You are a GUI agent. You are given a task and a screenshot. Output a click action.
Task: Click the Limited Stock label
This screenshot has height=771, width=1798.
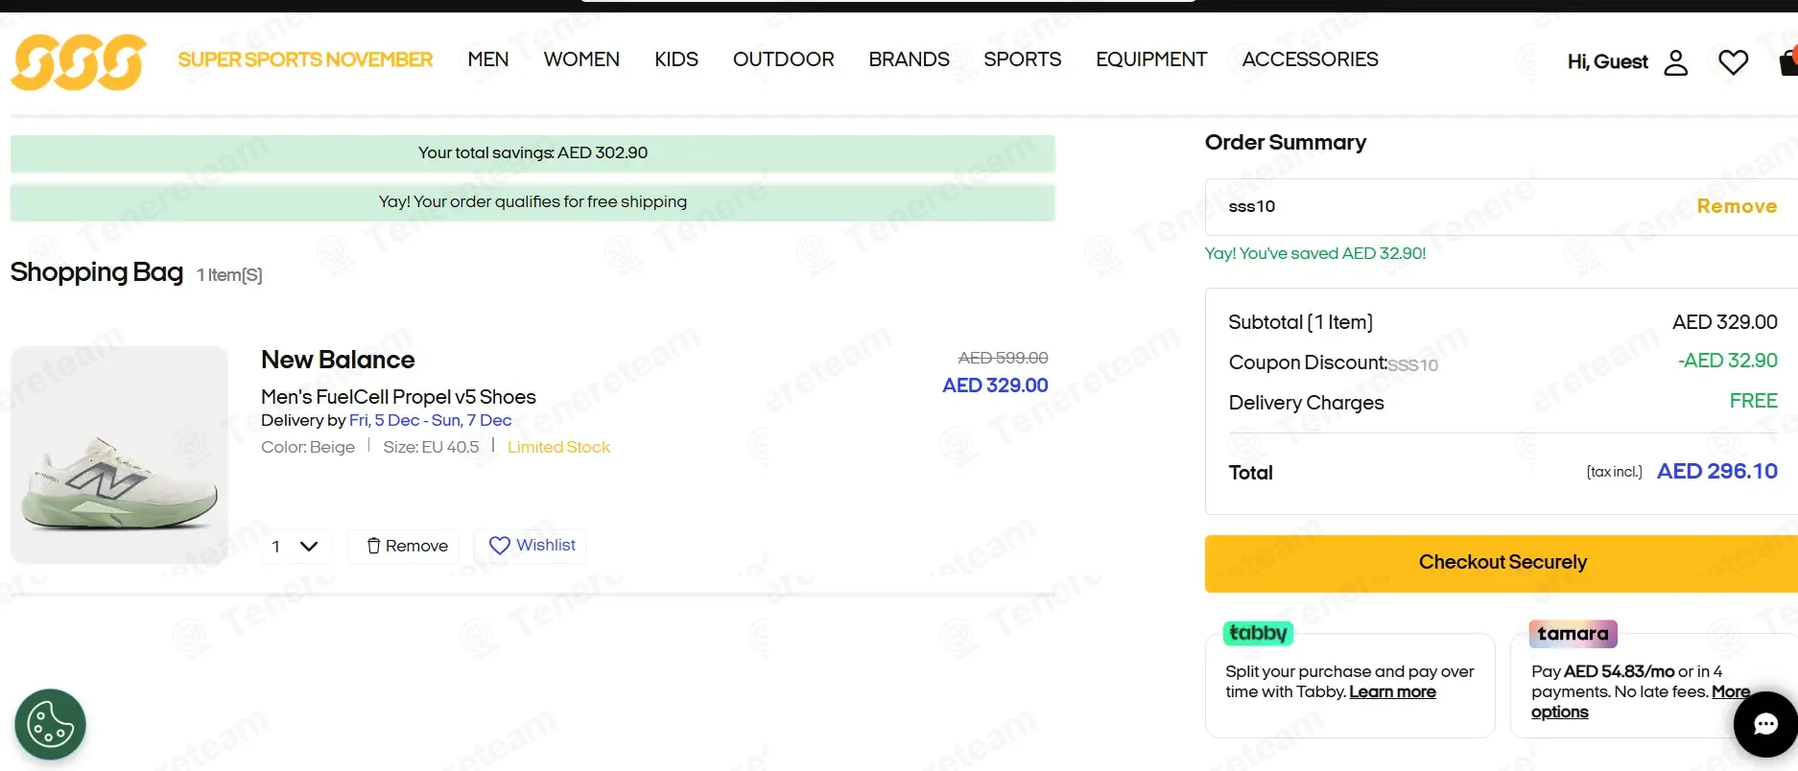(x=558, y=447)
